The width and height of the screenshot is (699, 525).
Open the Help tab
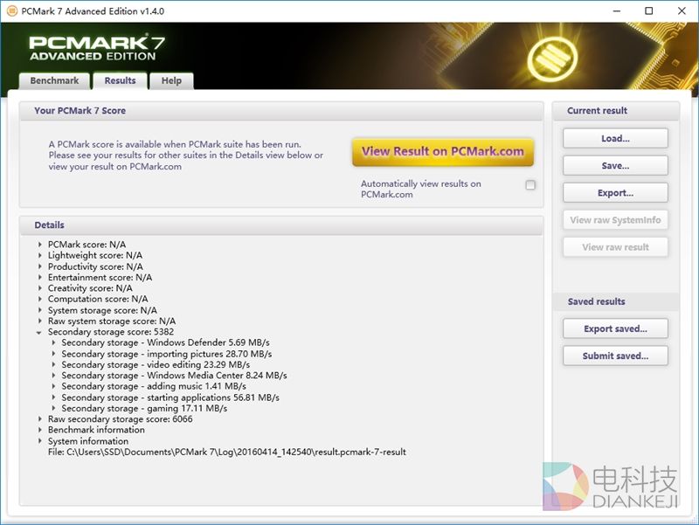coord(171,80)
